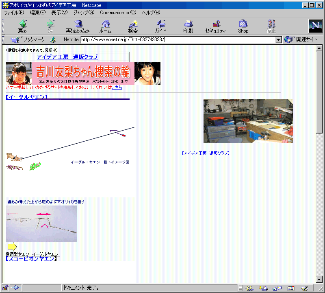Click the vertical scrollbar down arrow
325x293 pixels.
click(x=319, y=280)
